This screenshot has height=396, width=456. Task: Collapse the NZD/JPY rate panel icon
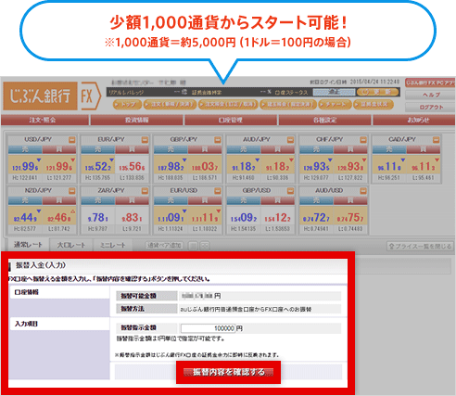click(72, 191)
